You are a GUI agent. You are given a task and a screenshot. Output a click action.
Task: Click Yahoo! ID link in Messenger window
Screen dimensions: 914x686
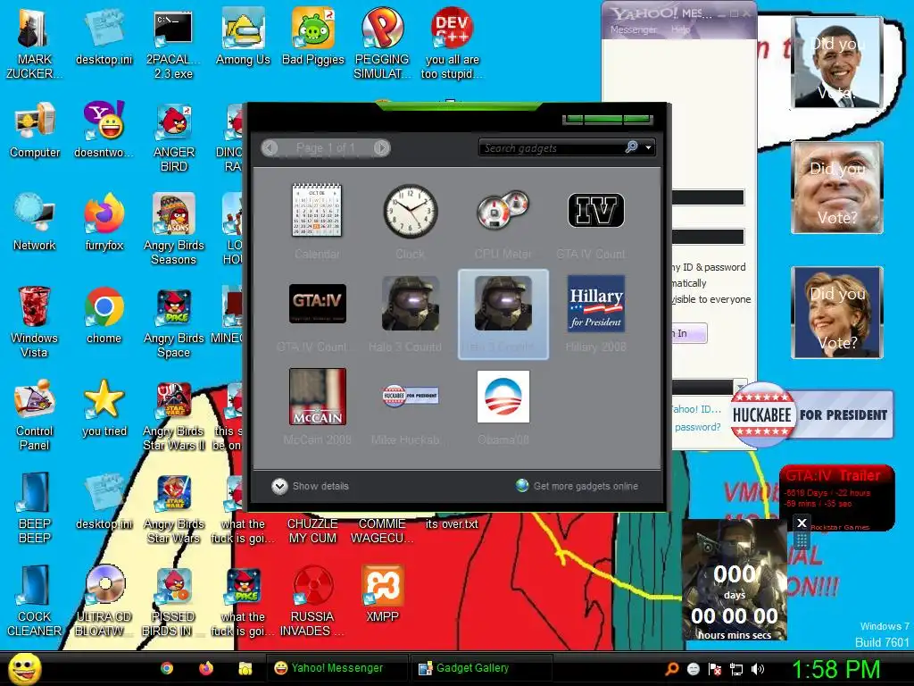pos(696,409)
